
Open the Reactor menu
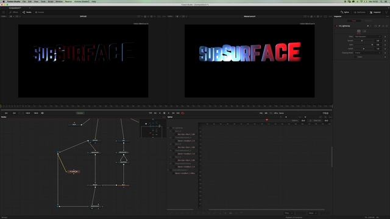pyautogui.click(x=68, y=1)
